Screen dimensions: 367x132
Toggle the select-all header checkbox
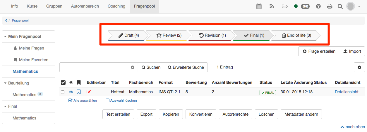pyautogui.click(x=63, y=83)
